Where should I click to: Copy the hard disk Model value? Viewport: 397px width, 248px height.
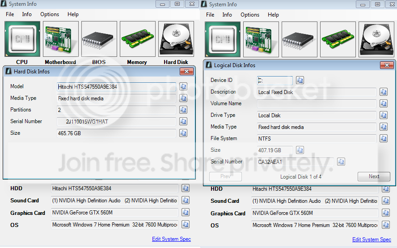183,86
